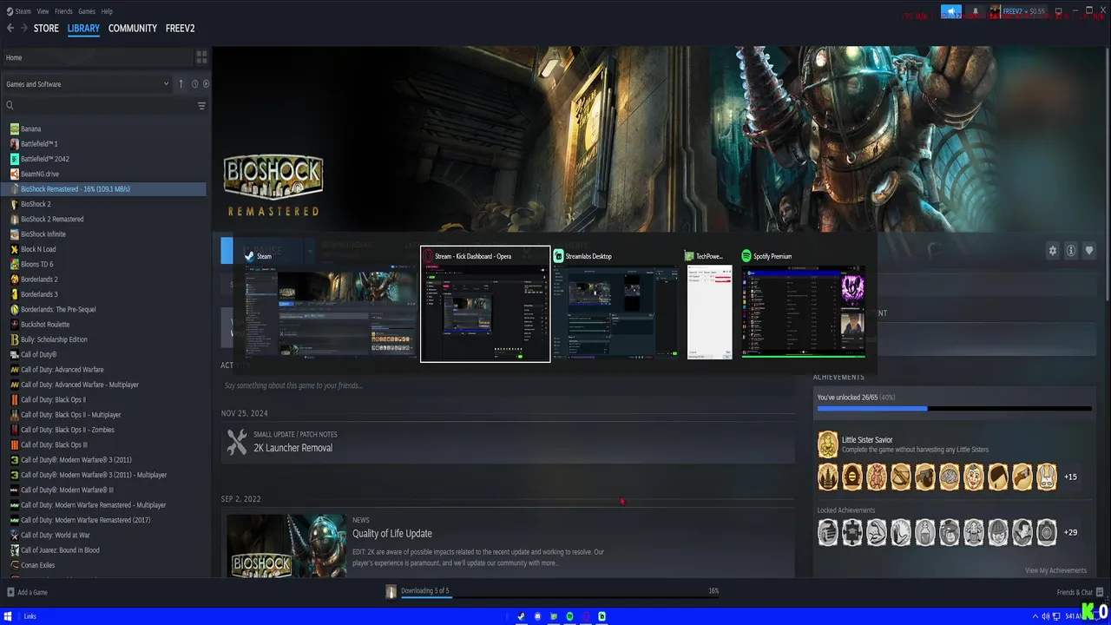Click the +29 more locked achievements
This screenshot has width=1111, height=625.
[x=1070, y=532]
